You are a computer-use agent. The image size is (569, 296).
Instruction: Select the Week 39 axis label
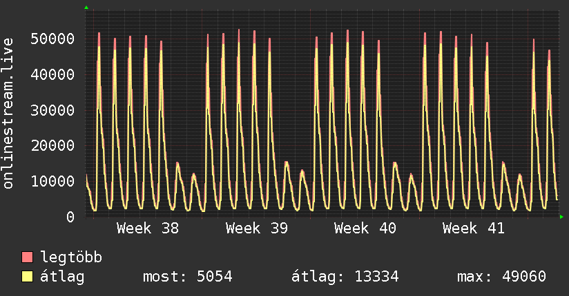click(257, 229)
